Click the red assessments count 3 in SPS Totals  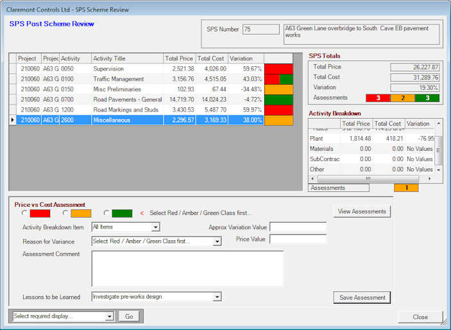point(378,98)
